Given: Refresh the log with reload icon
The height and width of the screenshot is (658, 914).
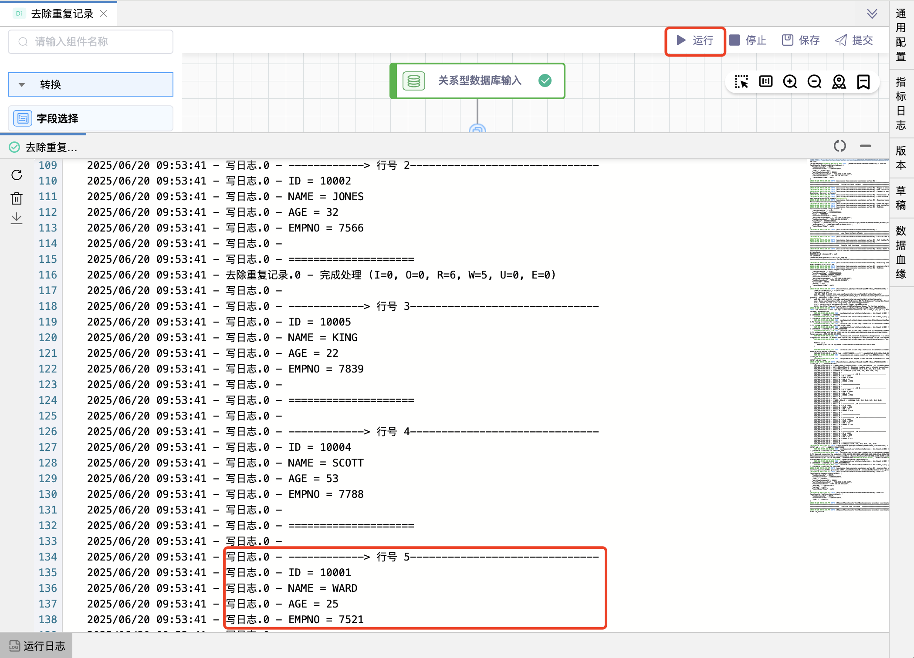Looking at the screenshot, I should pos(17,175).
